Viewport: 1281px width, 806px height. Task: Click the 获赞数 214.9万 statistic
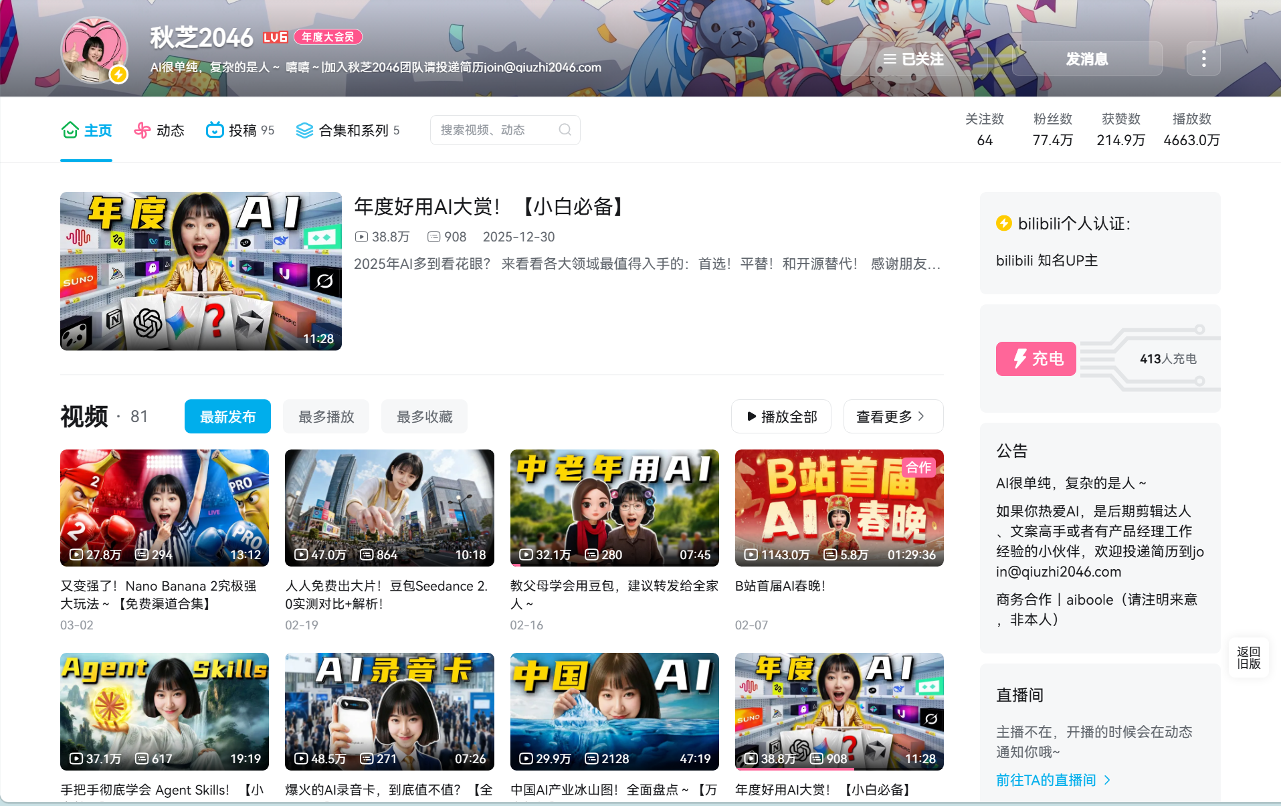click(x=1121, y=129)
